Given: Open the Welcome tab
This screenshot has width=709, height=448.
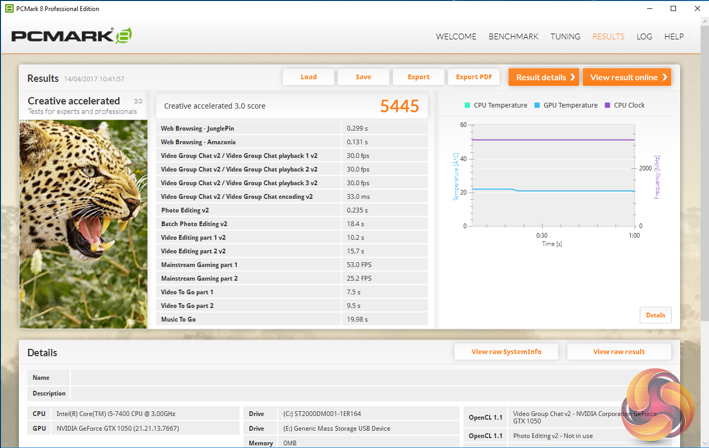Looking at the screenshot, I should tap(456, 37).
